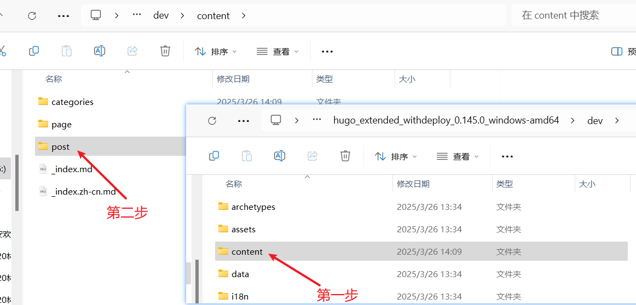Open the three-dot more options menu in the front toolbar
This screenshot has width=636, height=305.
[x=507, y=156]
